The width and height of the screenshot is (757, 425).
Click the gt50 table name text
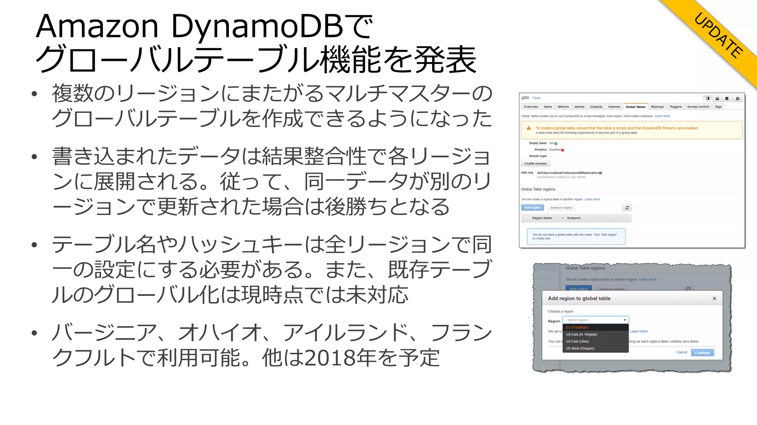[x=525, y=98]
